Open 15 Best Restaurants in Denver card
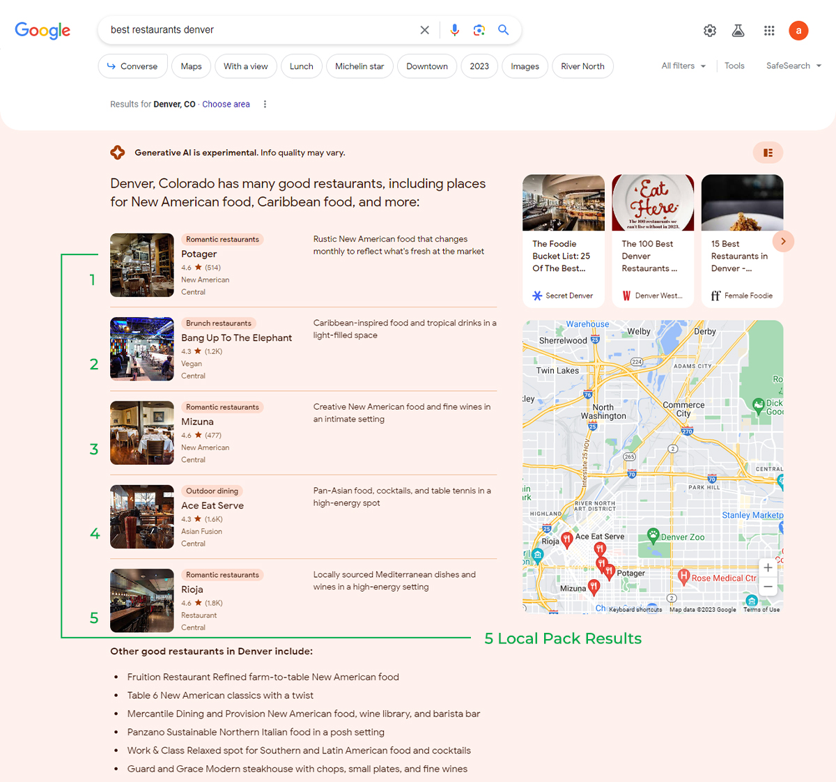 point(742,240)
